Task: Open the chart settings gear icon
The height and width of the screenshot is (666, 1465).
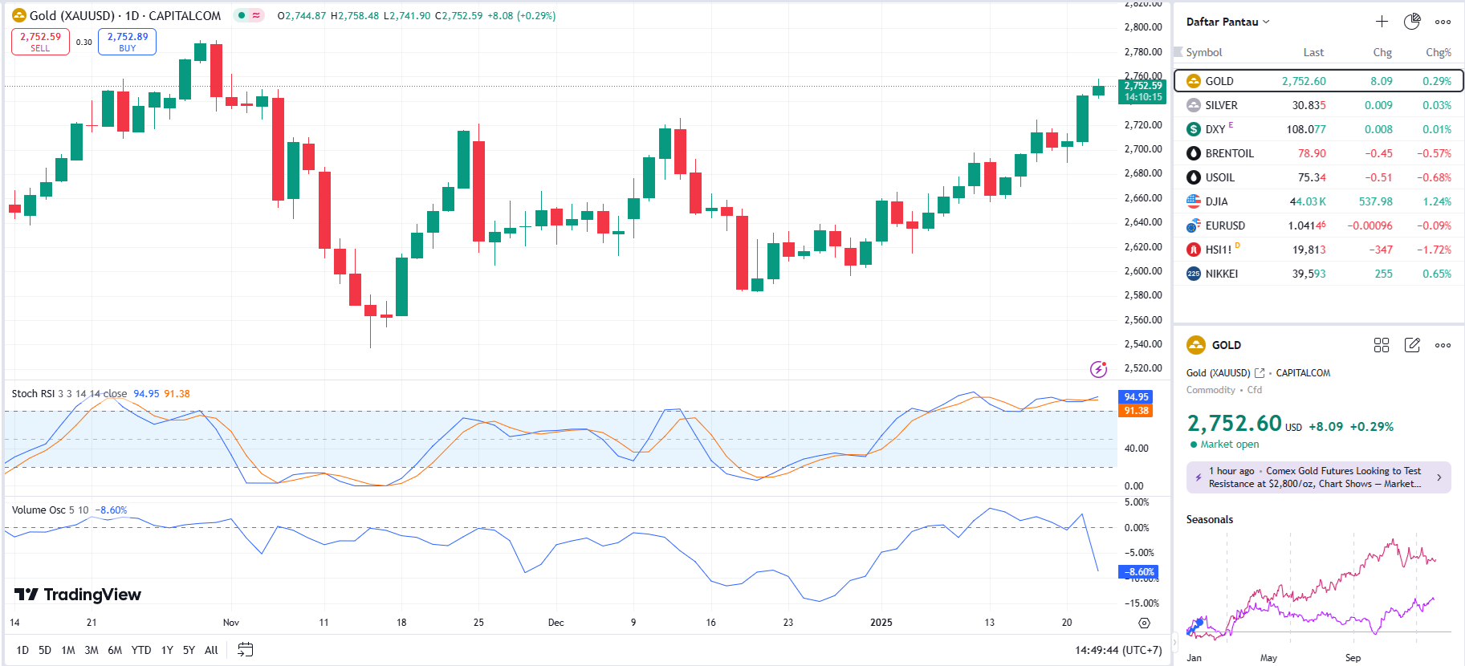Action: (1144, 623)
